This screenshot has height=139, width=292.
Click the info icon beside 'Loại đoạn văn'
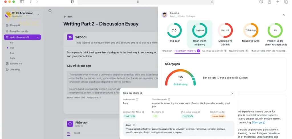(137, 99)
